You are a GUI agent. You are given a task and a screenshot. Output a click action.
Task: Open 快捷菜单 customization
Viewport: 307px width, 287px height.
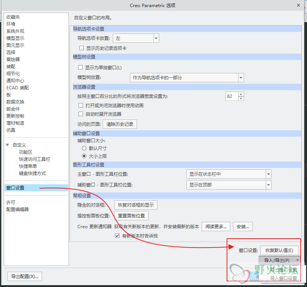28,166
